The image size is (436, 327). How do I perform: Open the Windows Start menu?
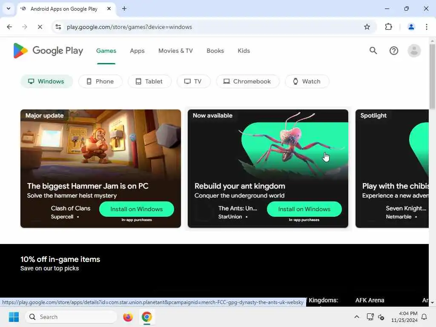coord(14,317)
